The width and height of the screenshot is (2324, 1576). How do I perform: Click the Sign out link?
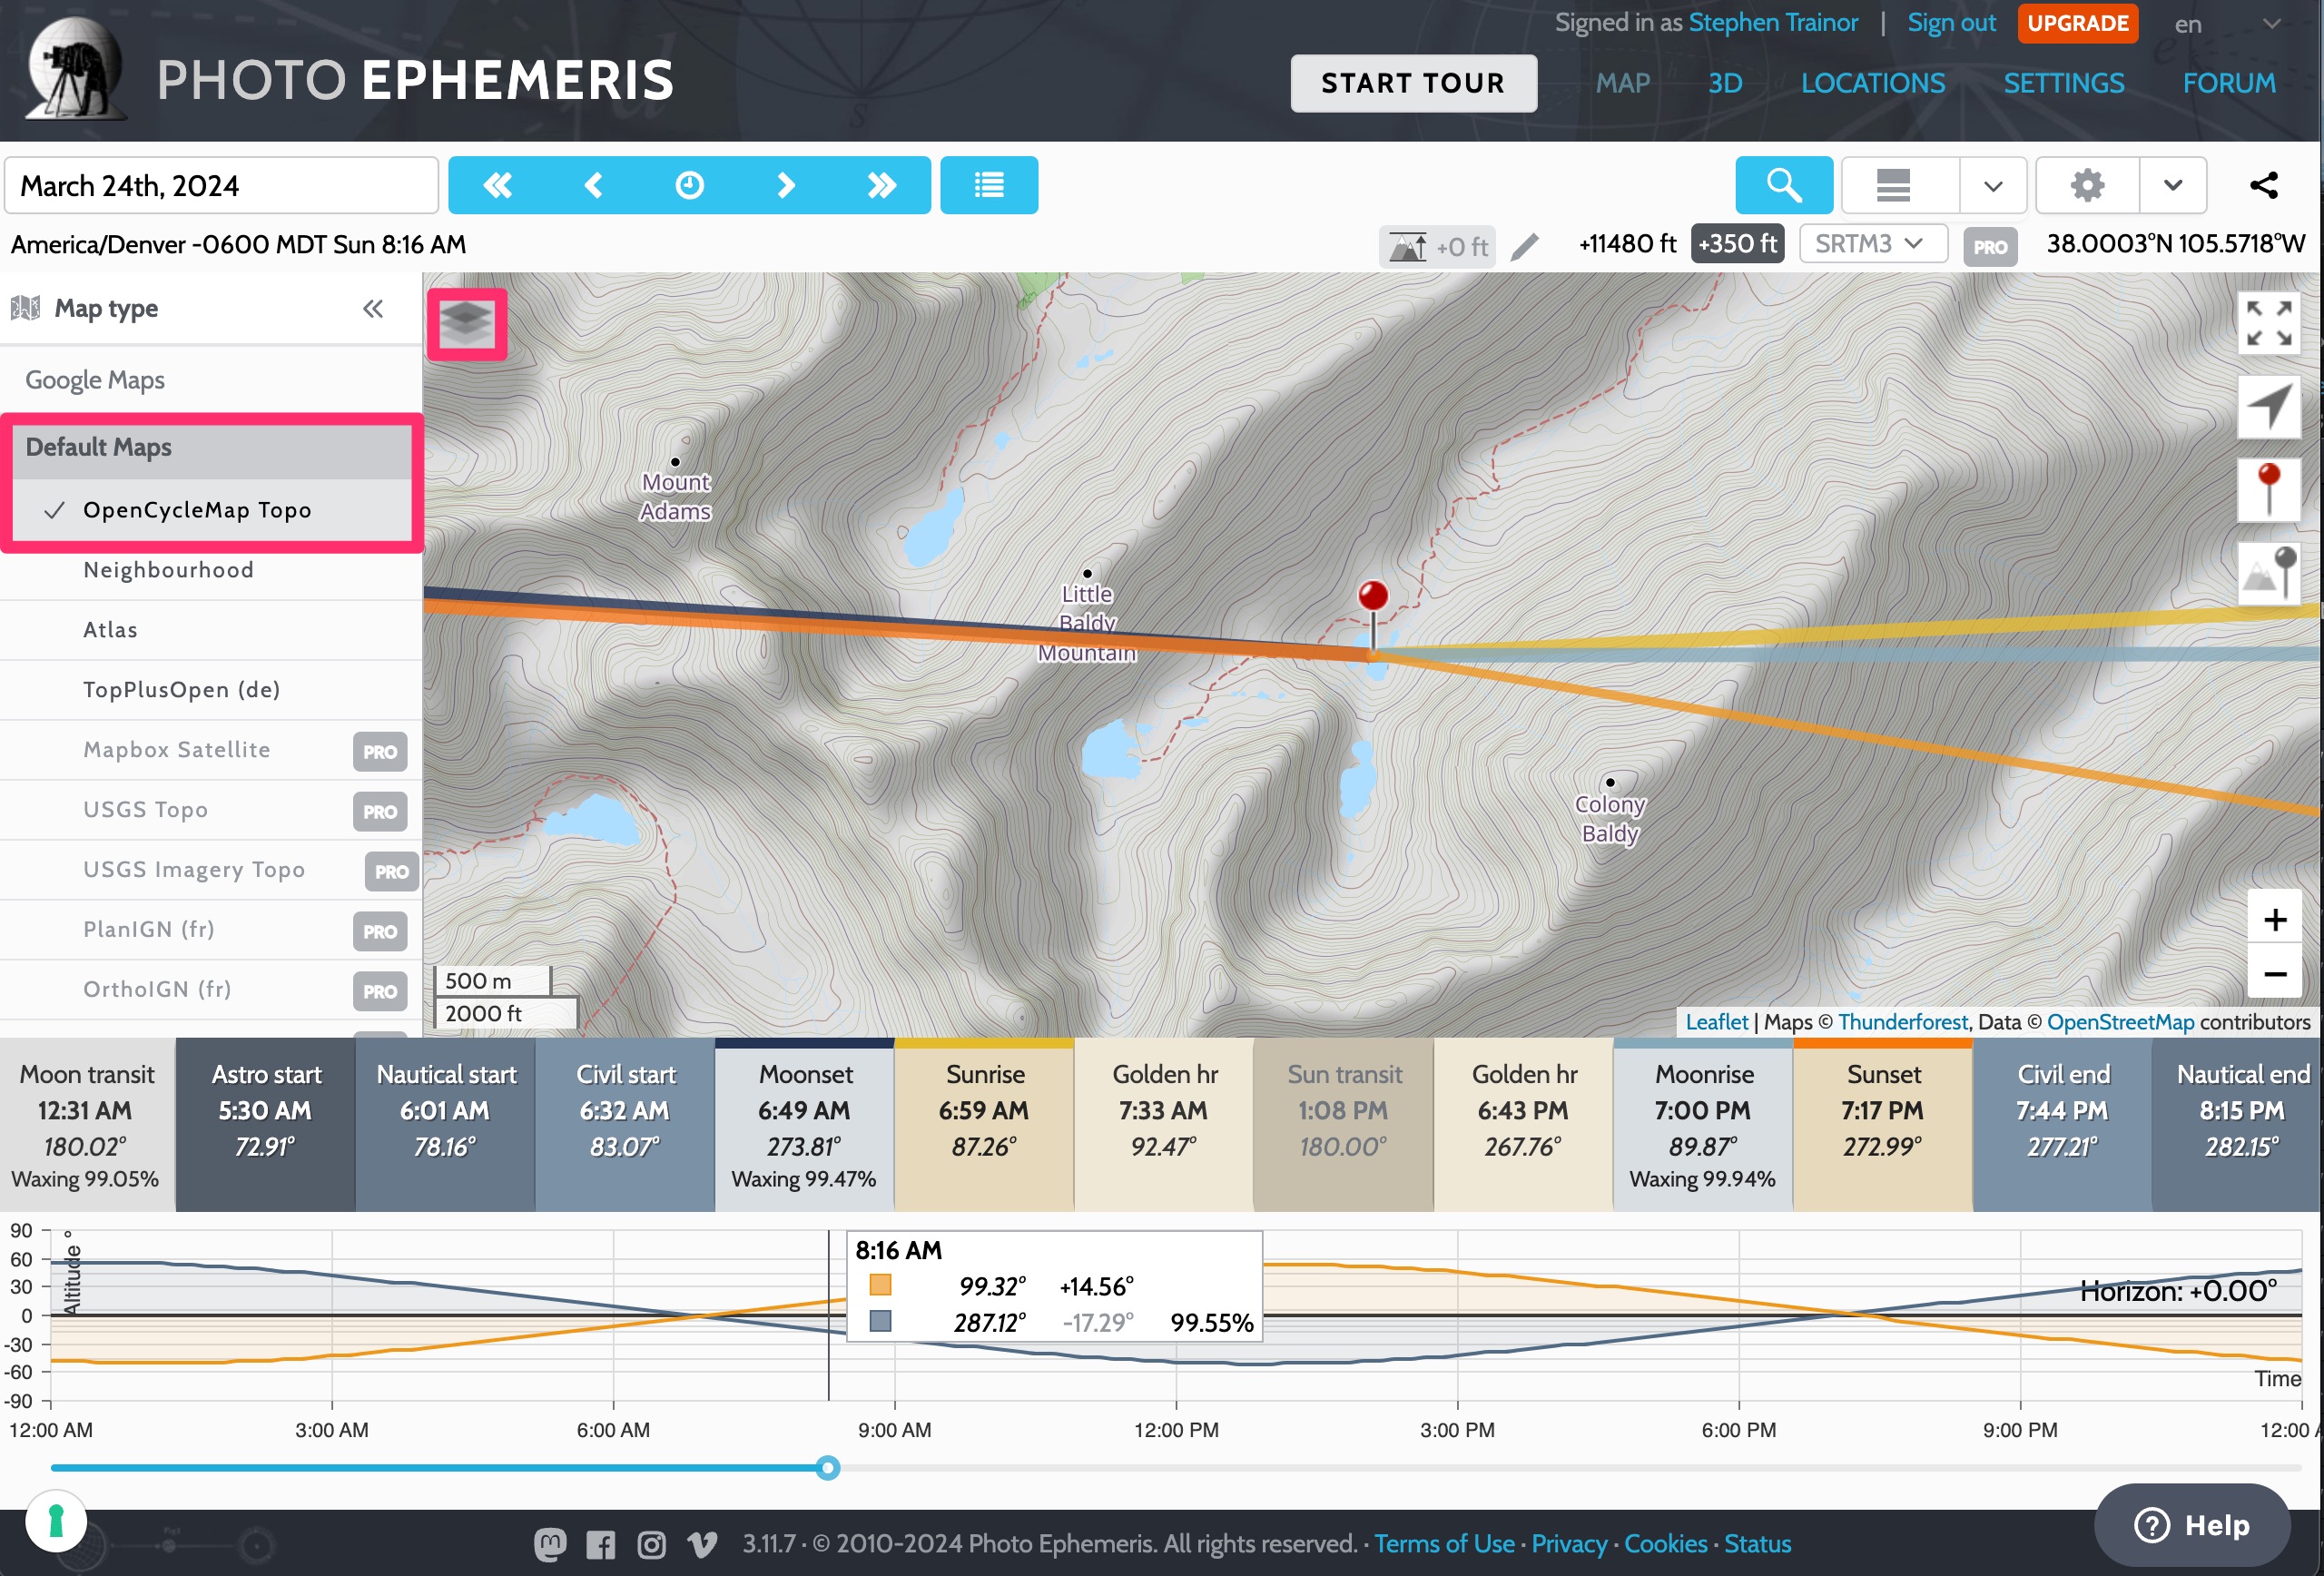click(x=1951, y=23)
